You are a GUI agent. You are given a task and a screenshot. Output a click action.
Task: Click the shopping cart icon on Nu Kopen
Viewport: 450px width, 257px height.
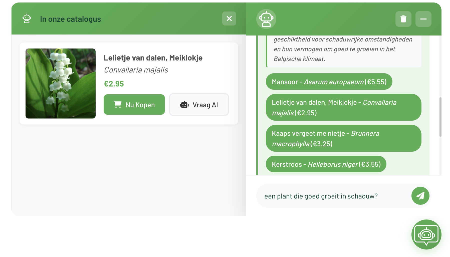117,104
